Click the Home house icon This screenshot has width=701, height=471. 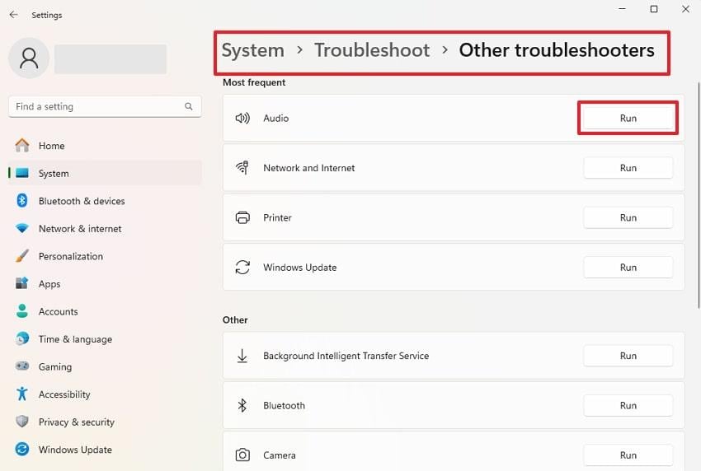(22, 145)
